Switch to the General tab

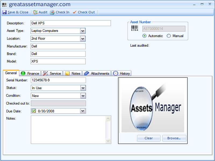(11, 73)
